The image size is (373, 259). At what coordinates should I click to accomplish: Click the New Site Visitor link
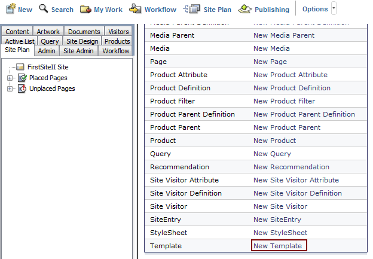pos(280,206)
